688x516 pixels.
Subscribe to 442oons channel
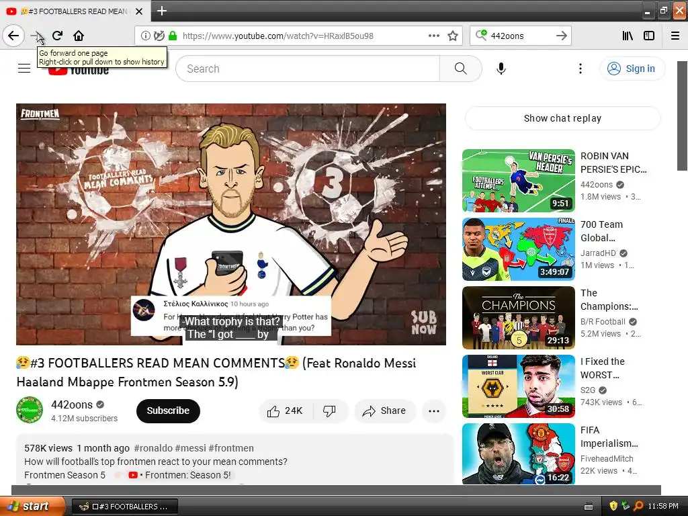tap(168, 411)
